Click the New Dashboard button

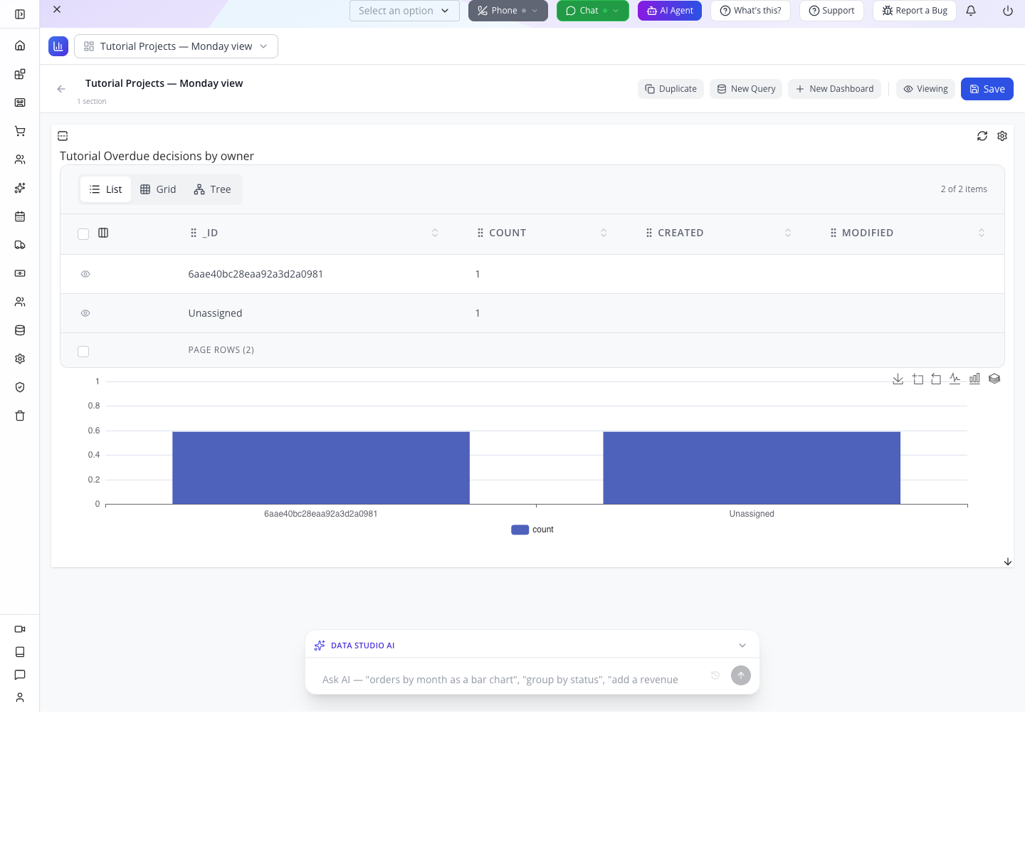click(x=834, y=89)
